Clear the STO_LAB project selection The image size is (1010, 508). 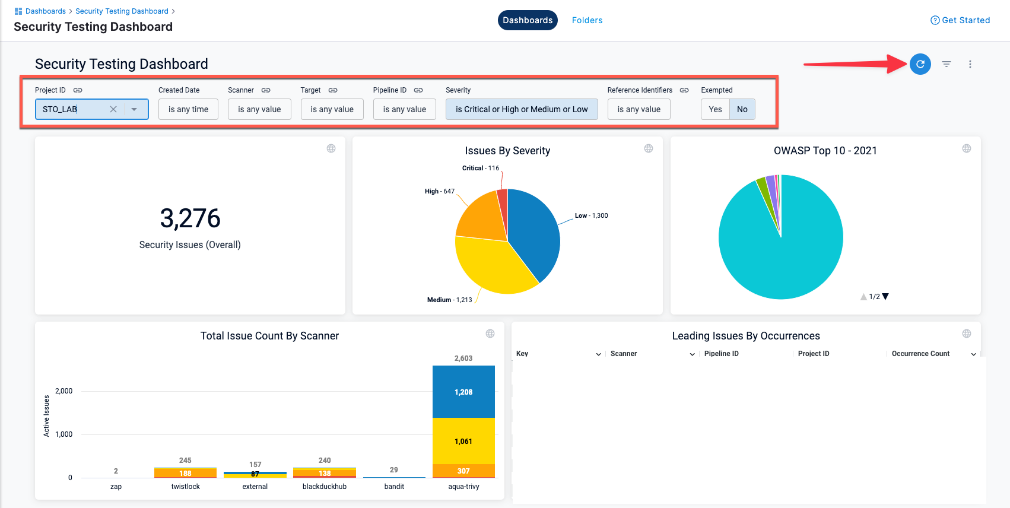[x=113, y=109]
